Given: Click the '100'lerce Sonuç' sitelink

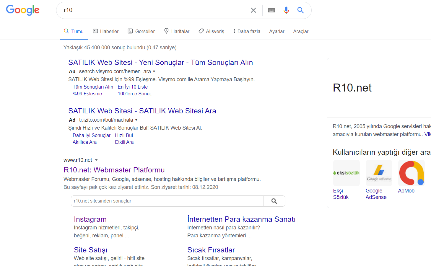Looking at the screenshot, I should pos(135,94).
